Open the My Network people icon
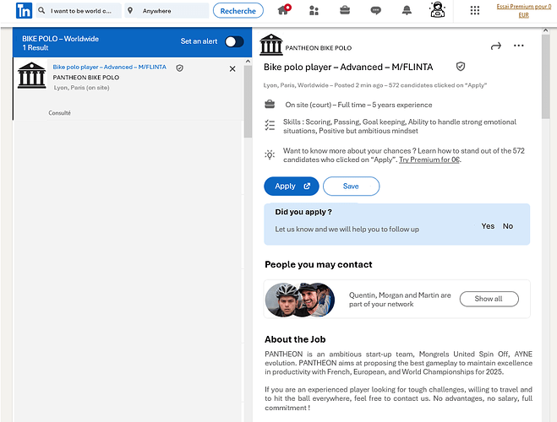Image resolution: width=557 pixels, height=422 pixels. (x=314, y=11)
